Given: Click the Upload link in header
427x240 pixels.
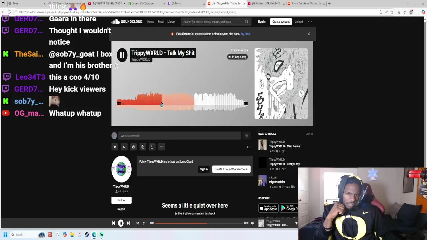Looking at the screenshot, I should 299,22.
